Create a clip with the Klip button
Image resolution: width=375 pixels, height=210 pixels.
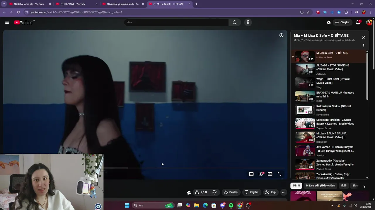tap(270, 192)
